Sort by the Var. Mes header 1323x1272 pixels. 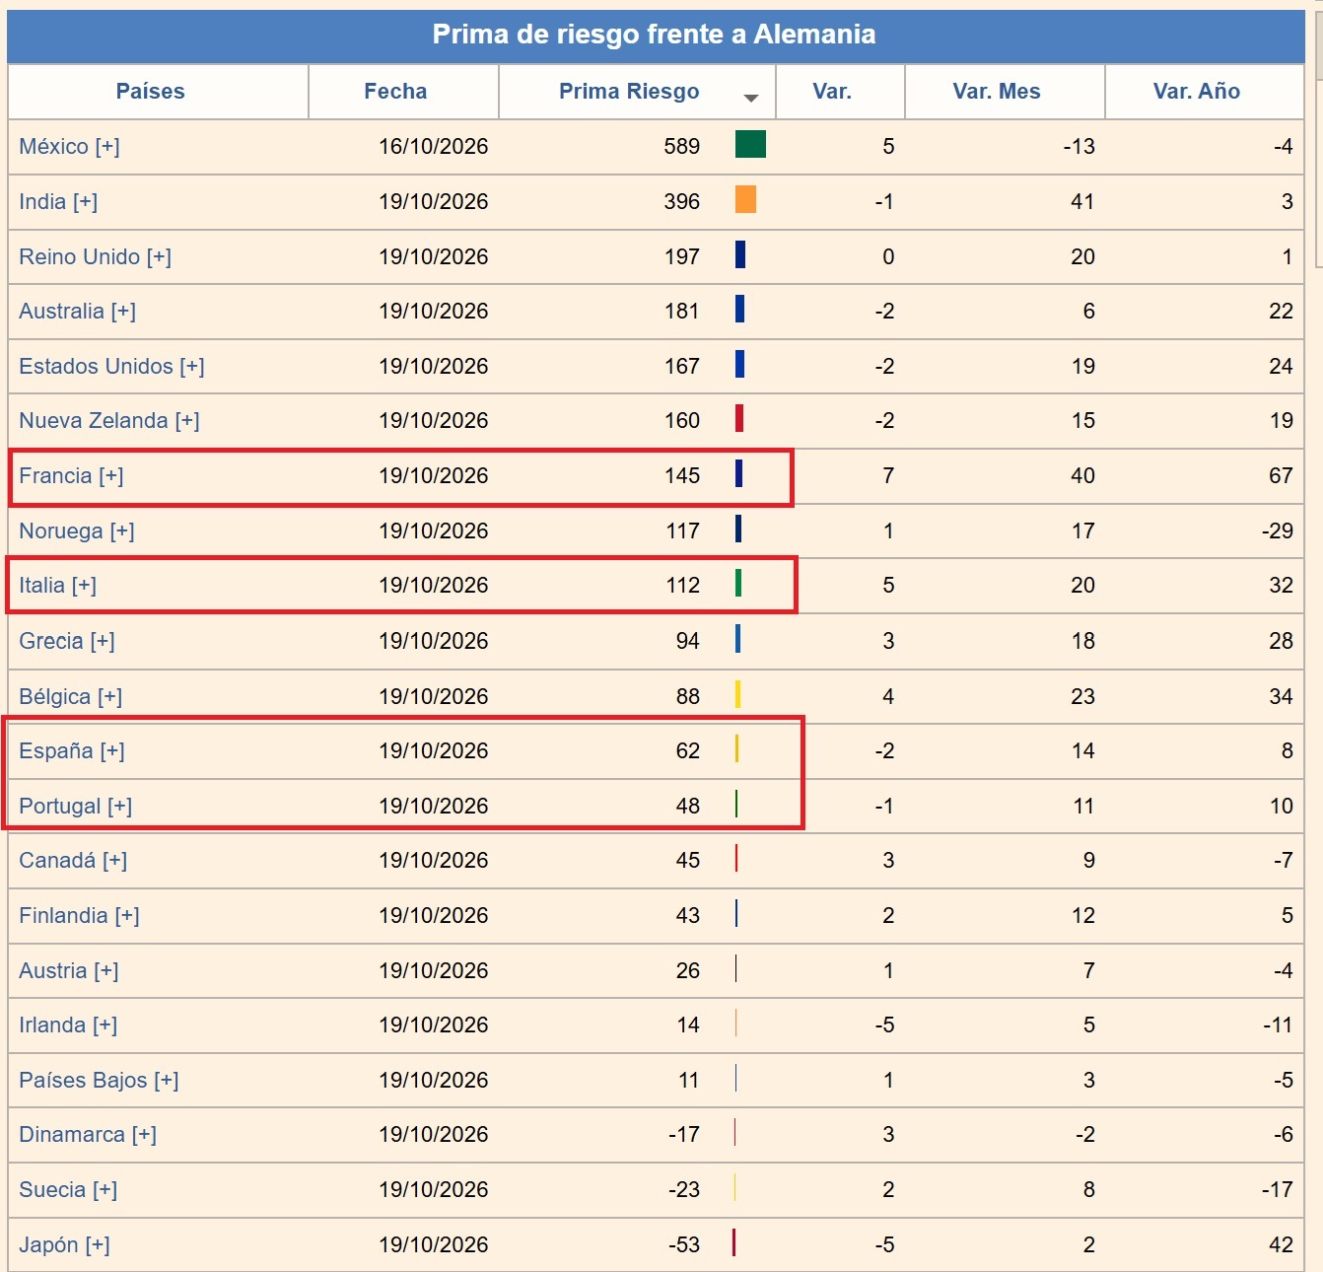pos(997,92)
